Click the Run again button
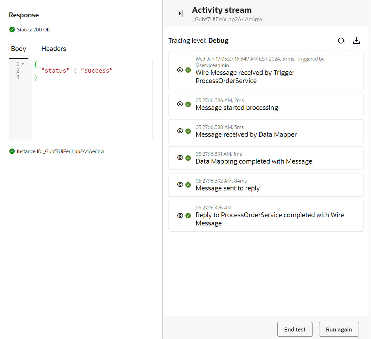Screen dimensions: 371x339 [339, 330]
